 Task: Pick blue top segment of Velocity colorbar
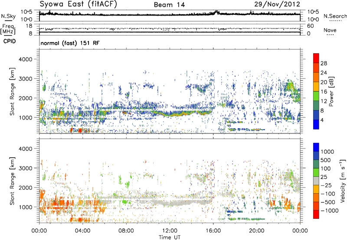[x=316, y=147]
